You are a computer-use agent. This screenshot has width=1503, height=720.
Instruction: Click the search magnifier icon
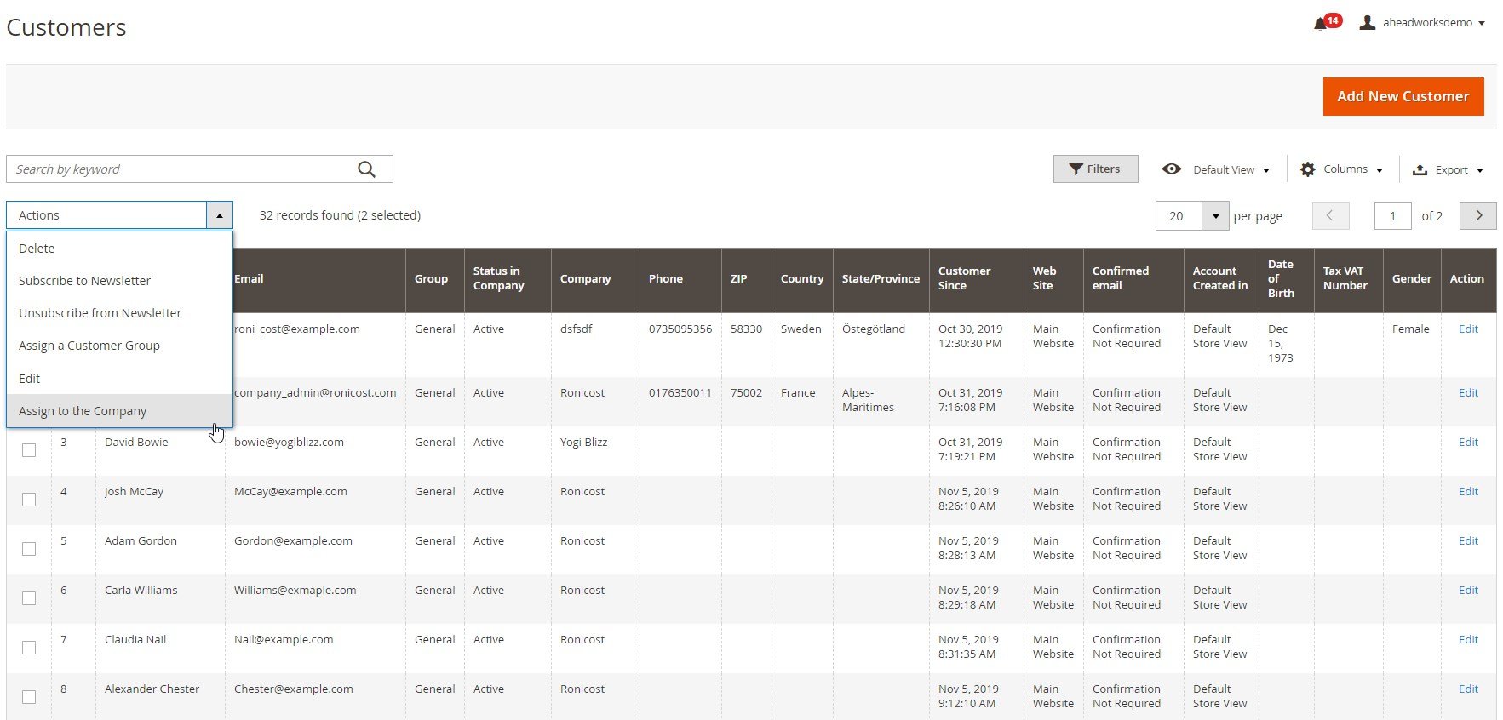point(367,169)
